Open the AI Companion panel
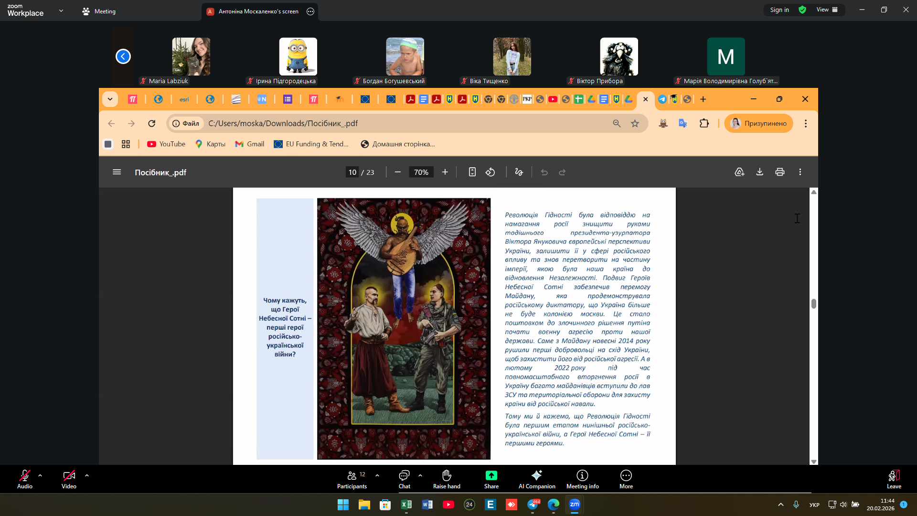The image size is (917, 516). coord(537,479)
